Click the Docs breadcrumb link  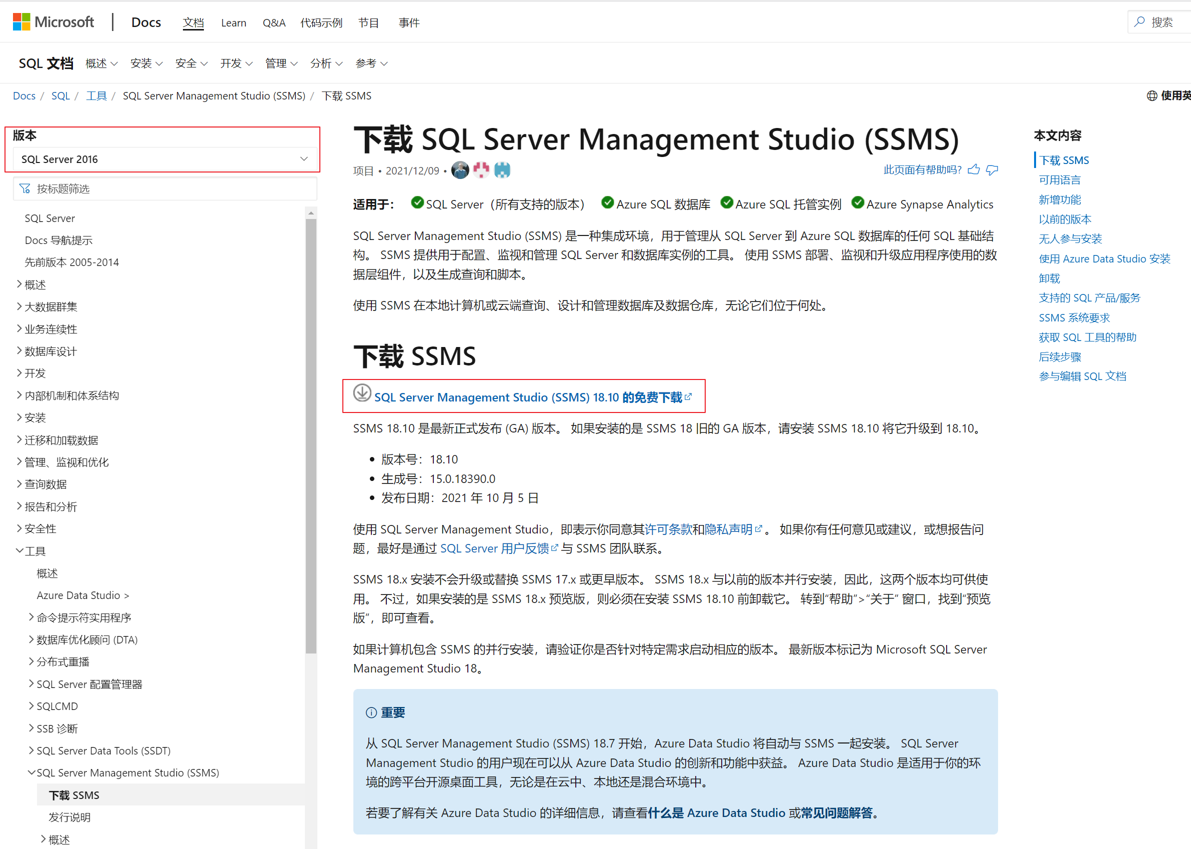(x=24, y=95)
